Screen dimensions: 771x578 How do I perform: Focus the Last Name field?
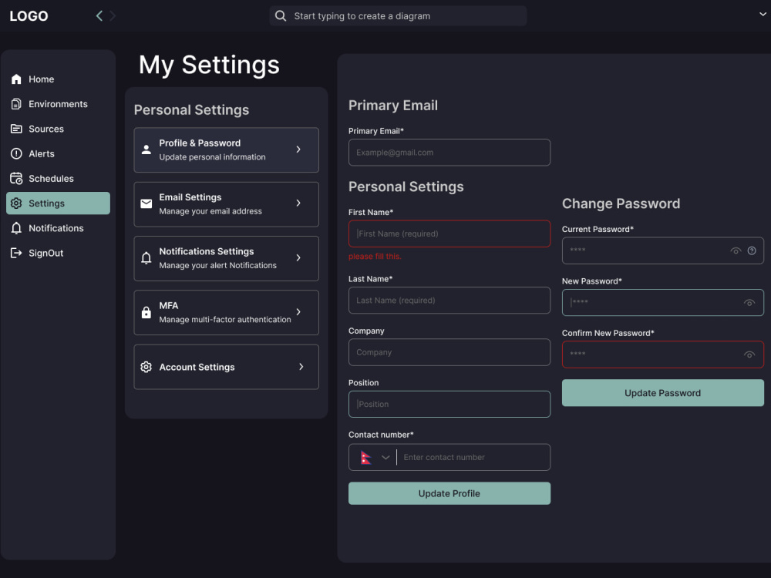click(449, 301)
